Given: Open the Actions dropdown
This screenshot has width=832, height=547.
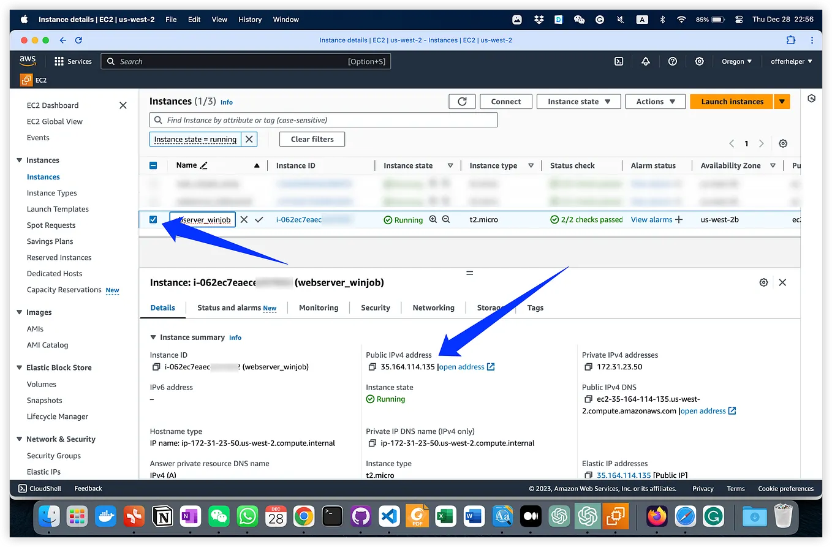Looking at the screenshot, I should click(x=655, y=101).
